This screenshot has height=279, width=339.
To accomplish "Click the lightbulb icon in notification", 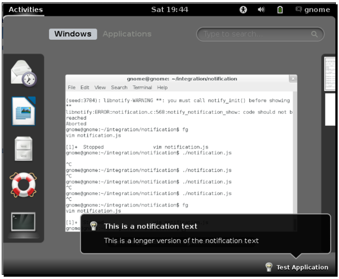I will click(x=94, y=226).
